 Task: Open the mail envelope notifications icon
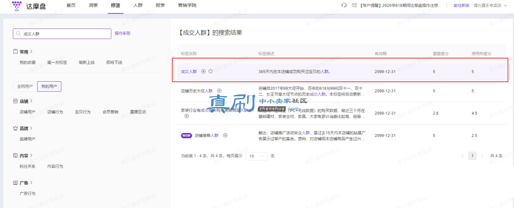(x=354, y=5)
